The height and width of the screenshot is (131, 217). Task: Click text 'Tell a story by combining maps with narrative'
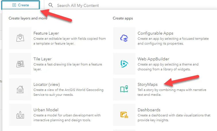pyautogui.click(x=172, y=90)
